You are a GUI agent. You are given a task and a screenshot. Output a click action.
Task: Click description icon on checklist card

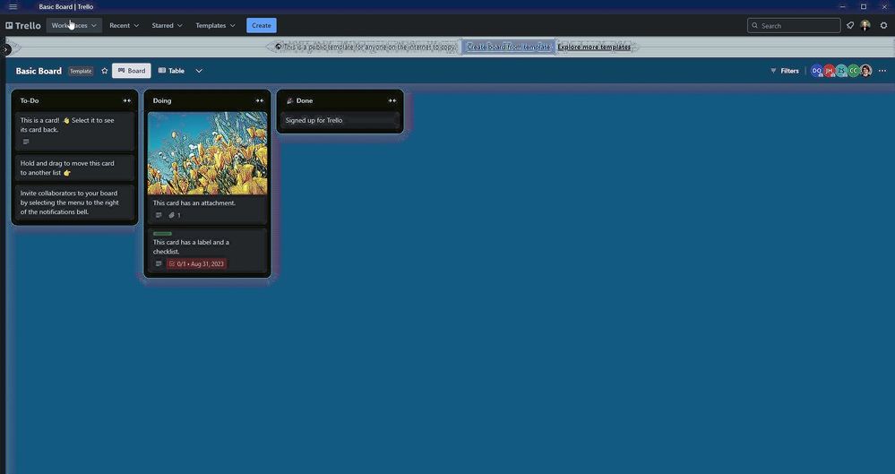click(159, 263)
